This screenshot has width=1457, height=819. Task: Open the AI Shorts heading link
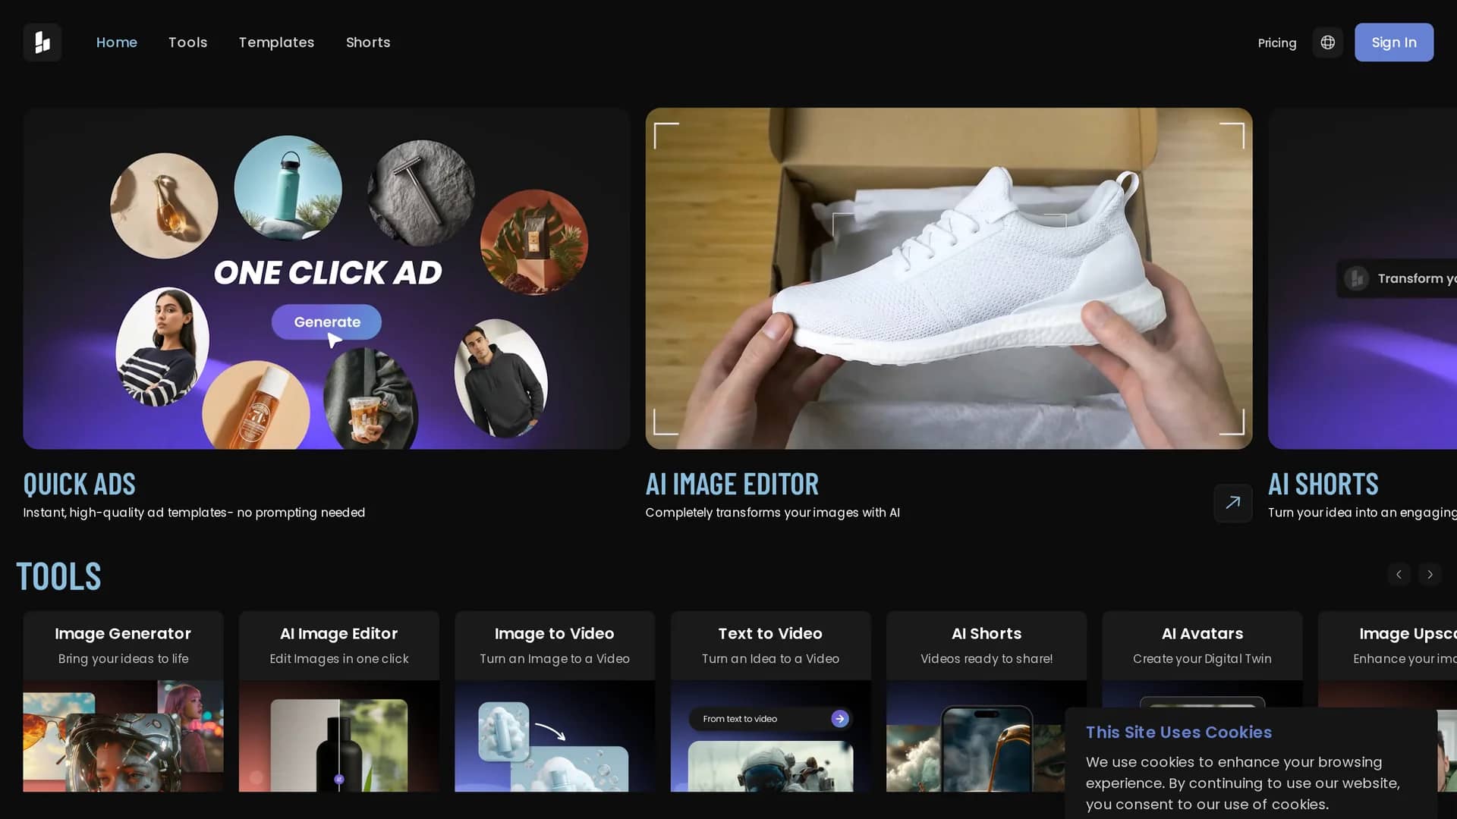(x=1323, y=484)
